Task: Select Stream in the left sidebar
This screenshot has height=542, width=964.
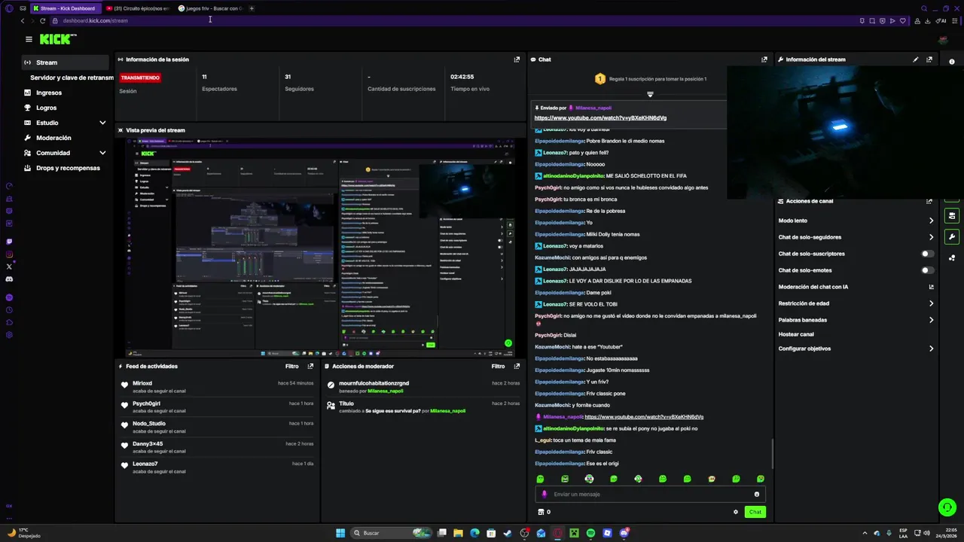Action: point(66,62)
